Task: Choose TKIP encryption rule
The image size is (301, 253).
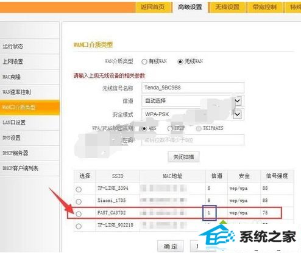Action: point(170,128)
